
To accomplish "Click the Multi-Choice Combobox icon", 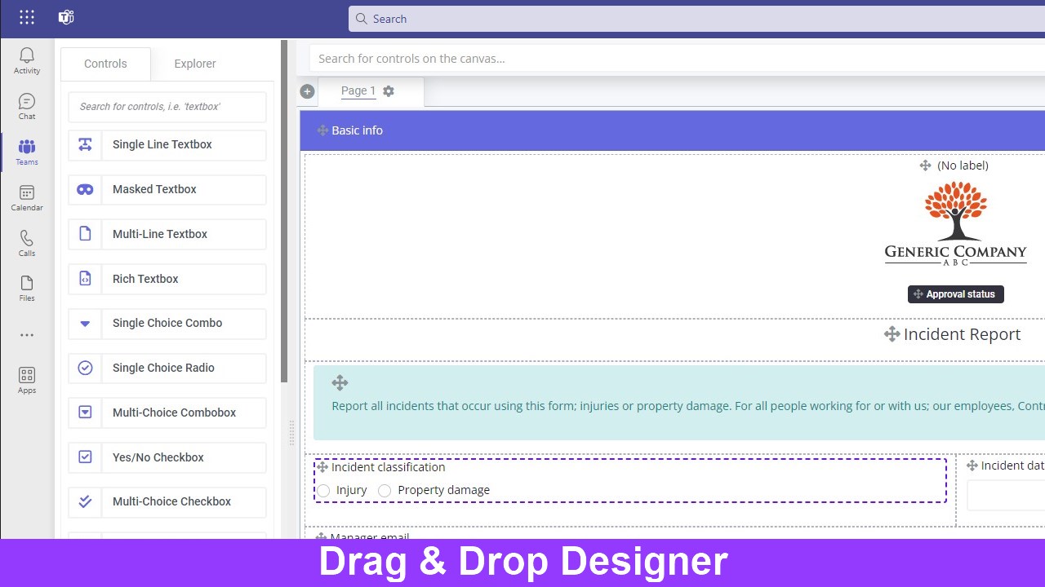I will click(85, 413).
